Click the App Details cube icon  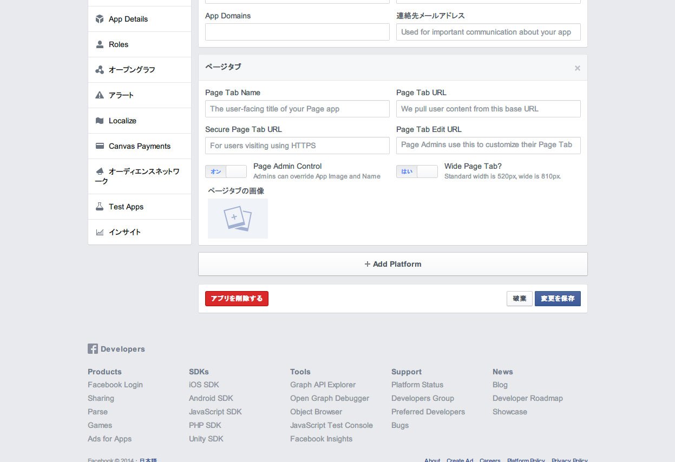100,19
